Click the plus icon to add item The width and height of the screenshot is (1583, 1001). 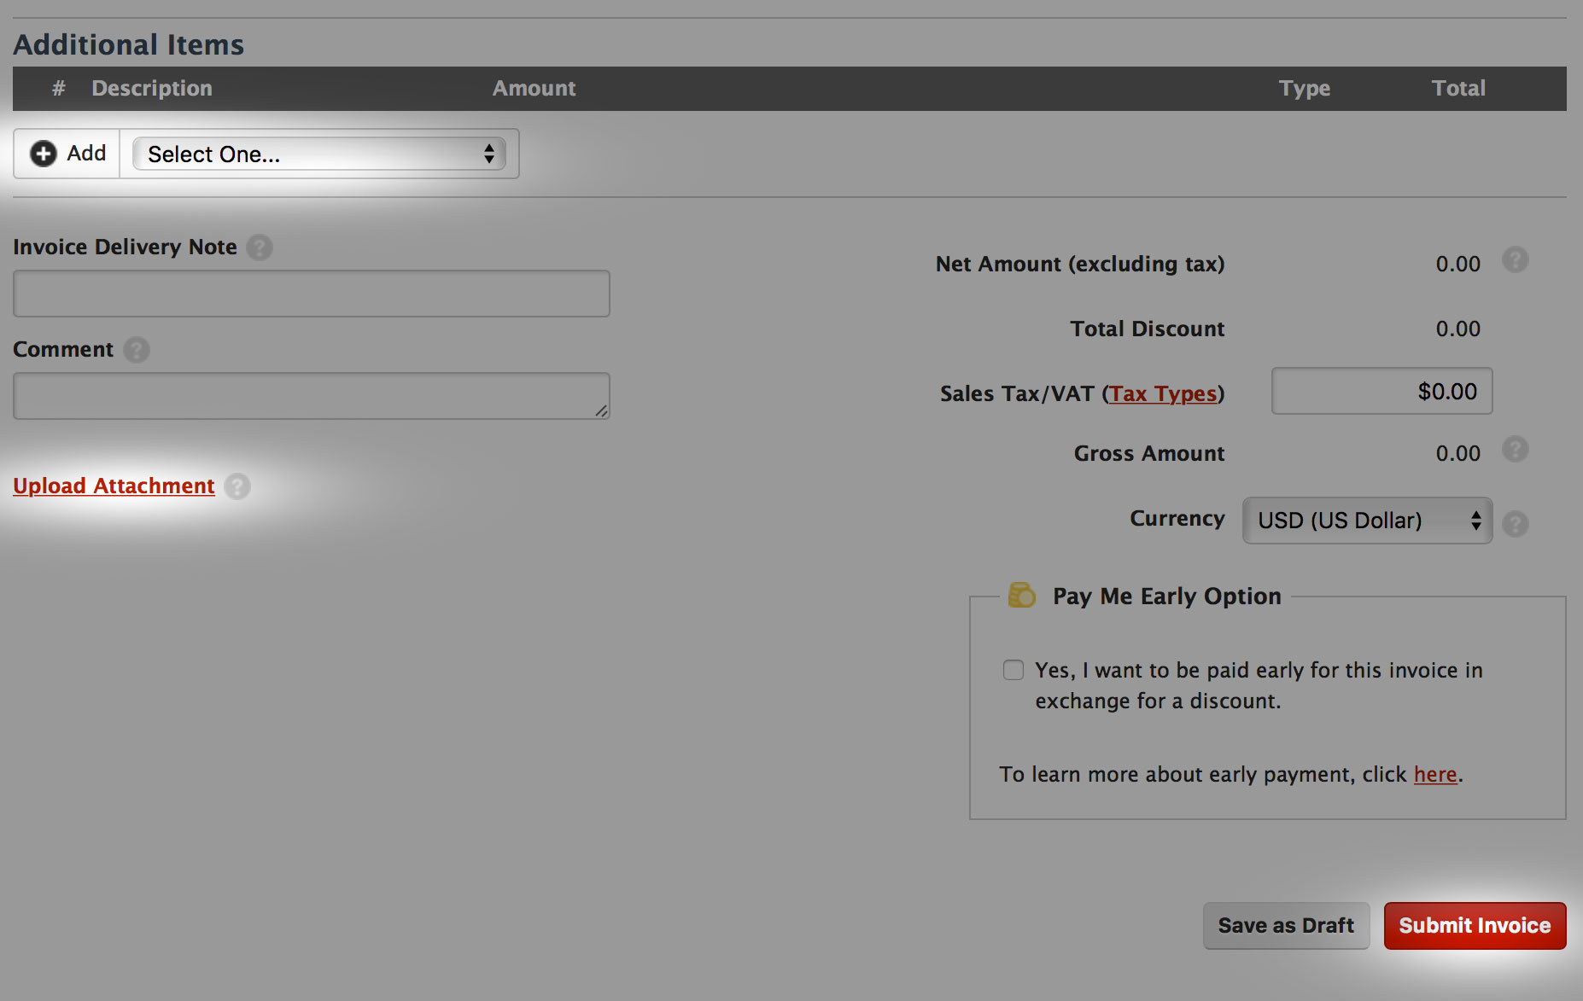pos(44,154)
